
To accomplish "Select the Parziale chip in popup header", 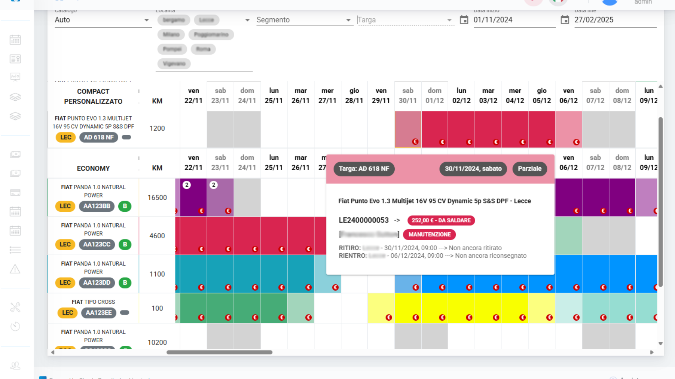I will pos(529,169).
